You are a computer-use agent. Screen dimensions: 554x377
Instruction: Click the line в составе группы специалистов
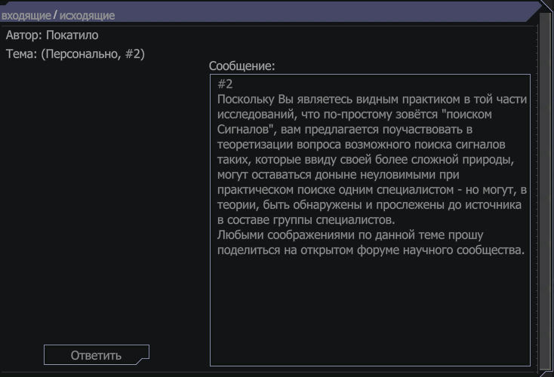[x=306, y=220]
